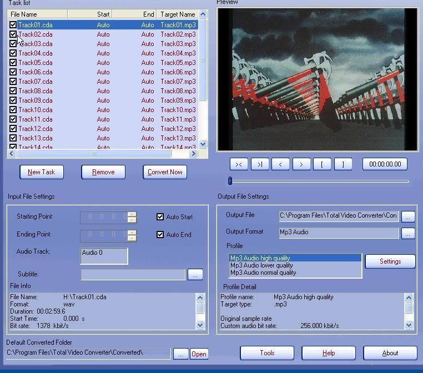Decrease the Starting Point stepper
The width and height of the screenshot is (423, 373).
point(132,220)
